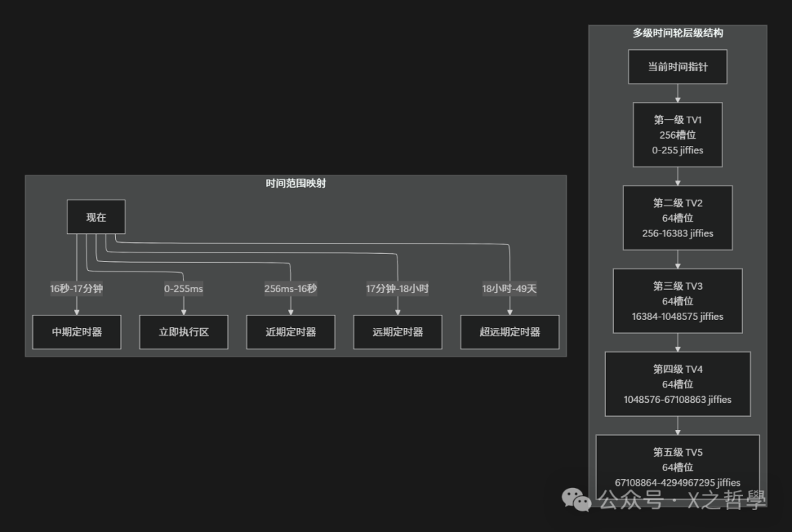Click the 现在 node box
The width and height of the screenshot is (792, 532).
96,216
